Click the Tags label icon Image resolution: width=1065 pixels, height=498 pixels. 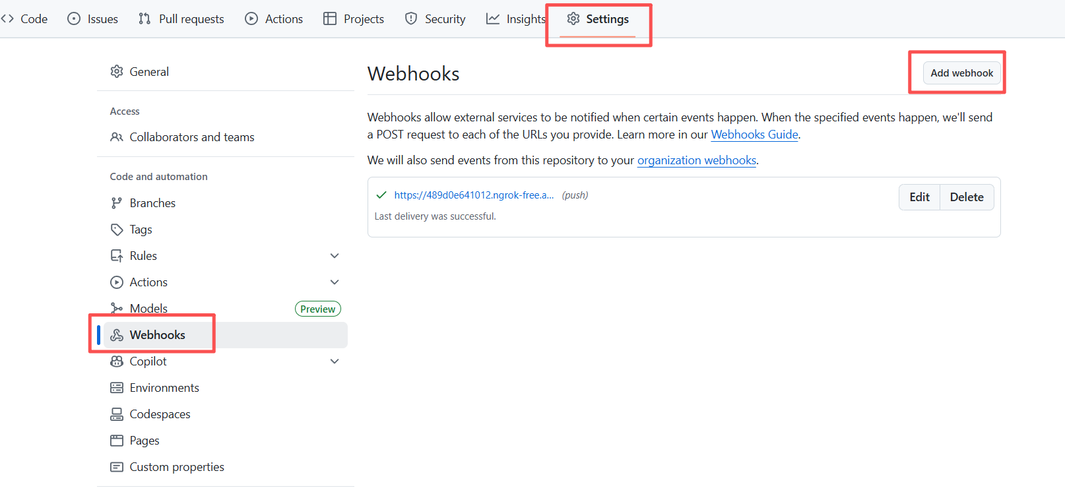coord(117,230)
